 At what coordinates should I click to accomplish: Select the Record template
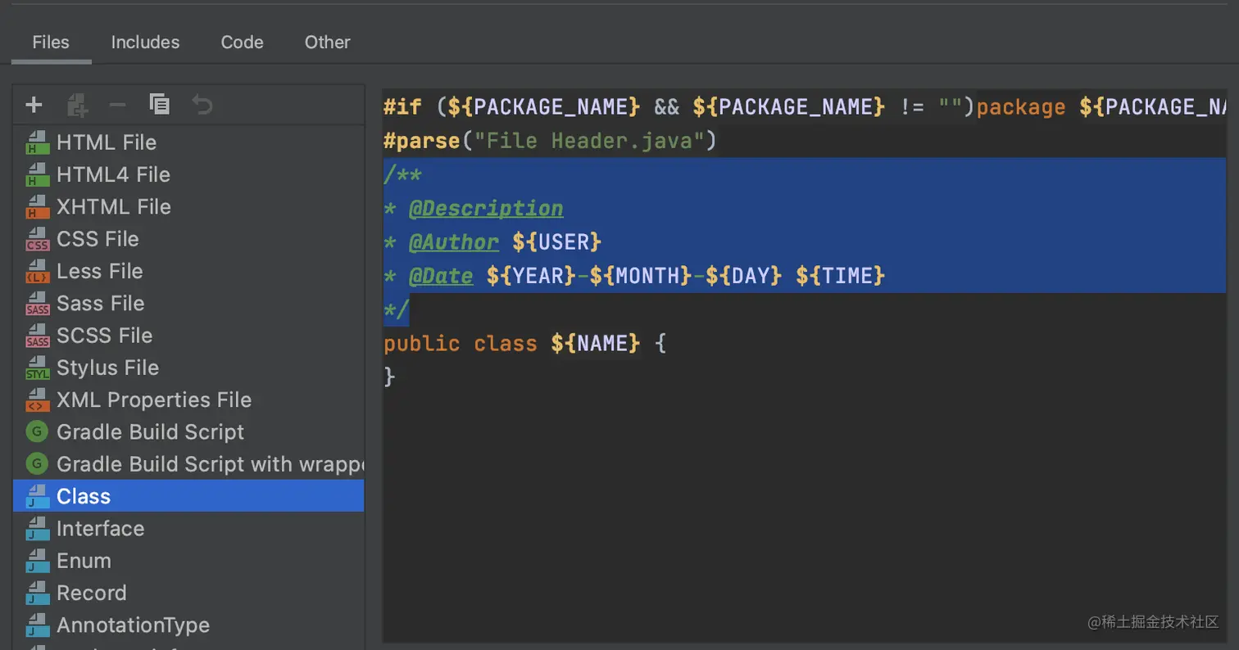tap(188, 593)
